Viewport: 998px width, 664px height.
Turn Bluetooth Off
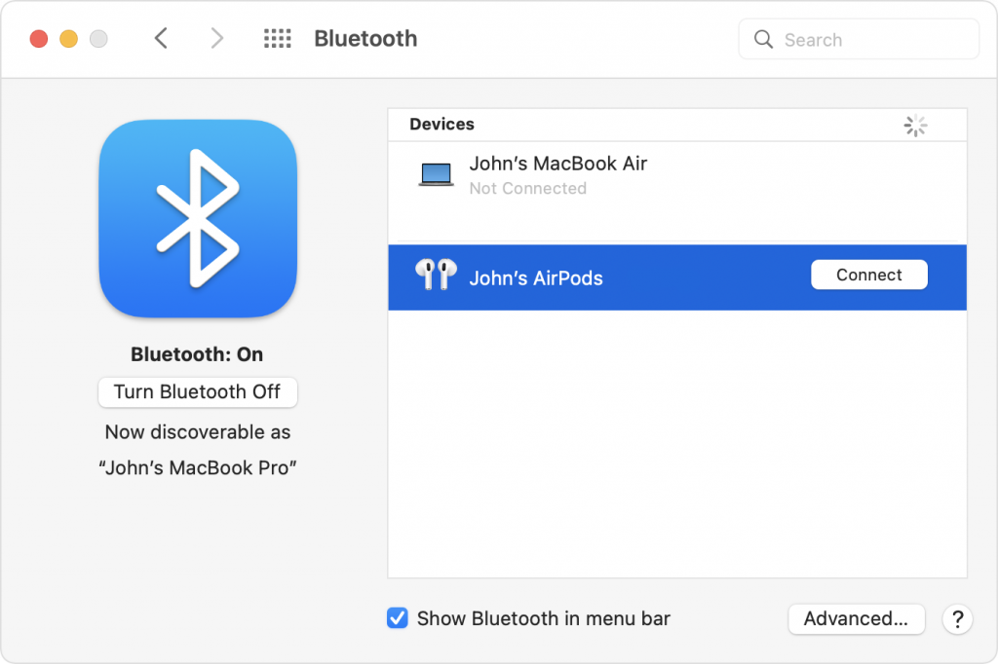[198, 392]
